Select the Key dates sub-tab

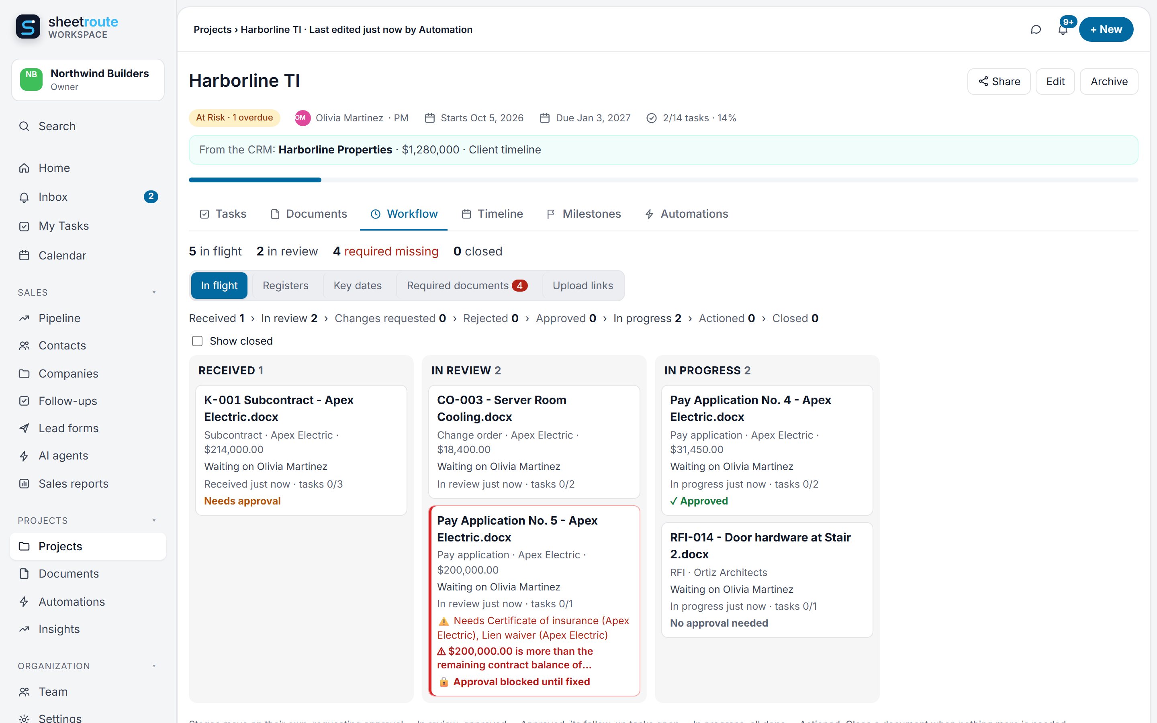pyautogui.click(x=358, y=286)
